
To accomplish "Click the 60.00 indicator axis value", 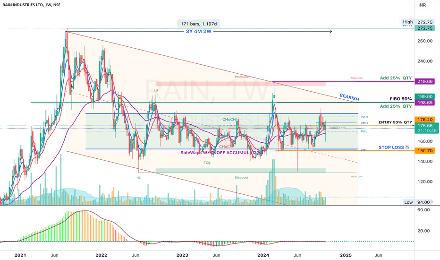I will [x=423, y=210].
